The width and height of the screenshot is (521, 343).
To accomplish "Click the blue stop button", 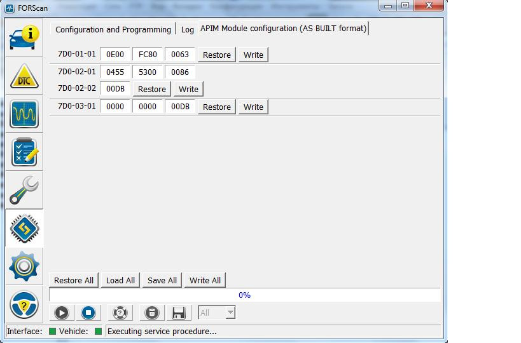I will 88,313.
